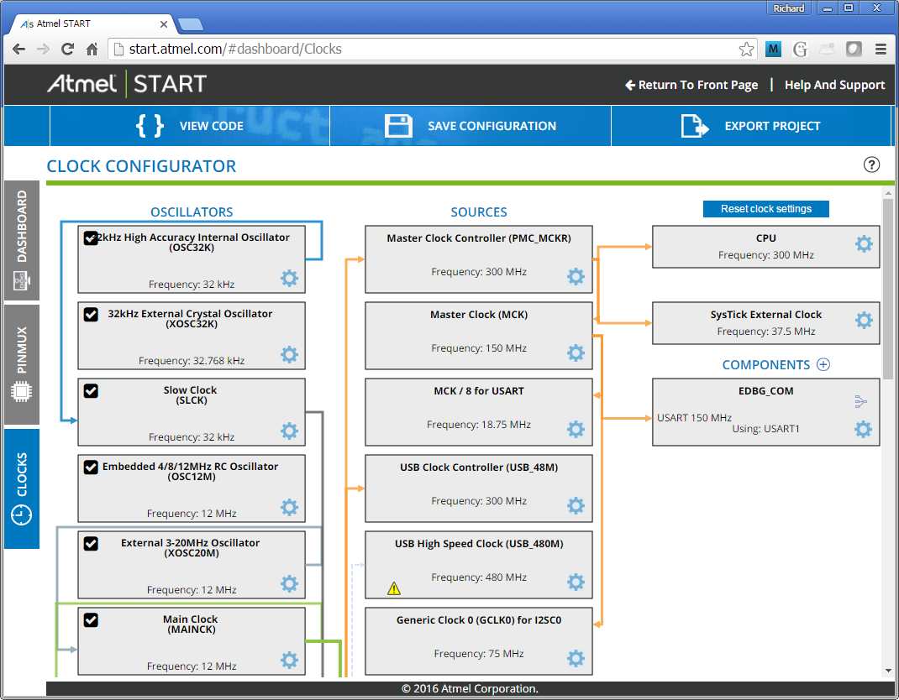899x700 pixels.
Task: Close the Atmel START tab
Action: pyautogui.click(x=163, y=24)
